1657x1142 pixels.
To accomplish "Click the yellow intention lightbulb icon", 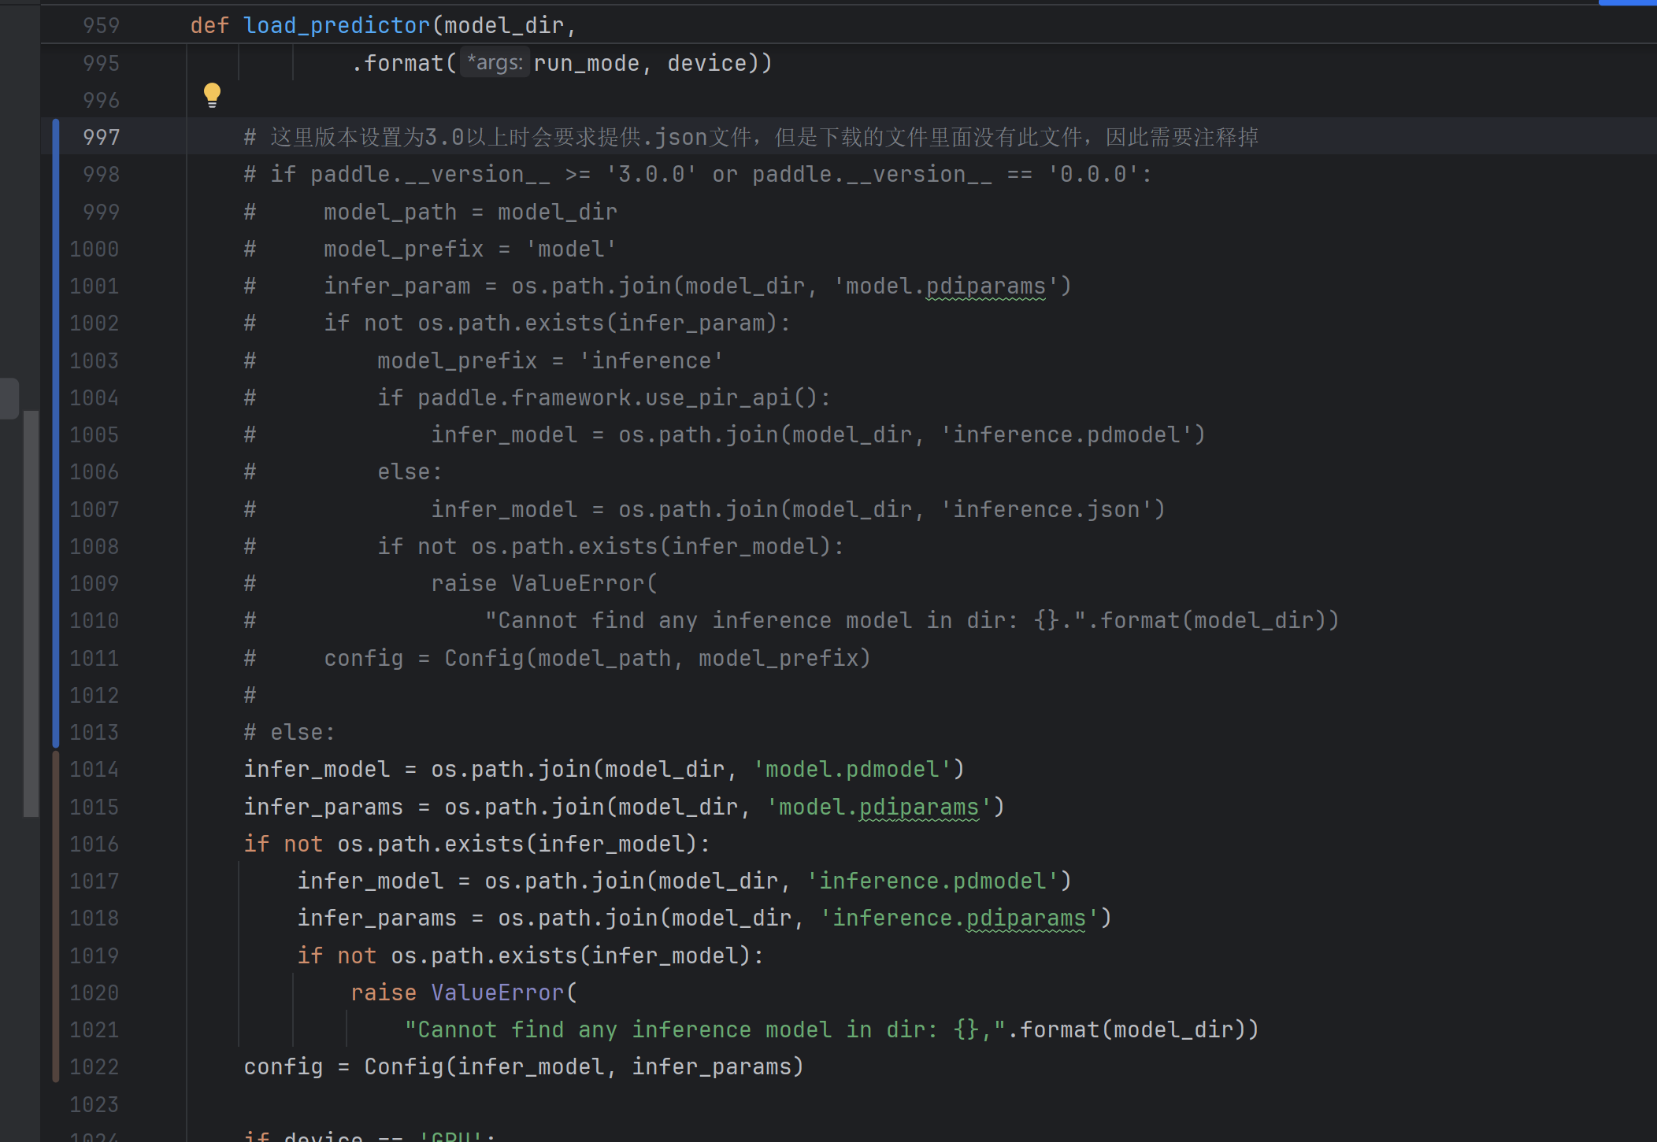I will pyautogui.click(x=213, y=94).
